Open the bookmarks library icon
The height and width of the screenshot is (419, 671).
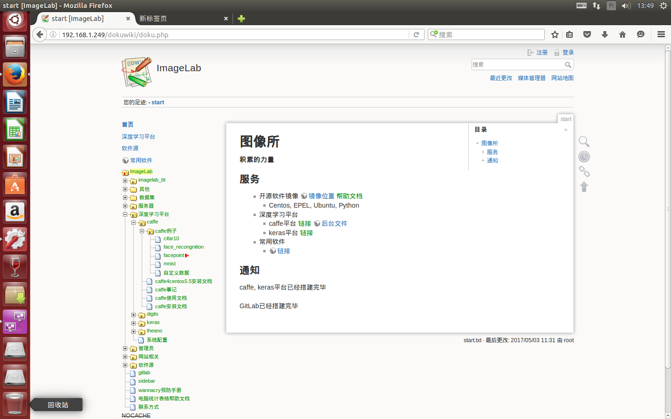[569, 34]
